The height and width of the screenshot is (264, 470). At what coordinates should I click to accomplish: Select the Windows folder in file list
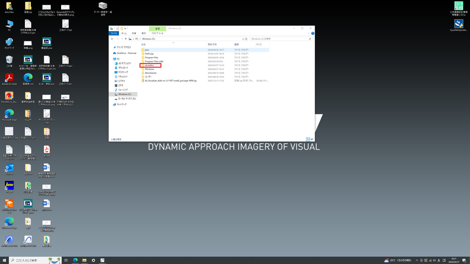click(149, 69)
